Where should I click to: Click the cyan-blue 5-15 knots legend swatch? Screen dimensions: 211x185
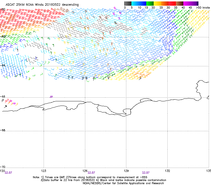(139, 3)
